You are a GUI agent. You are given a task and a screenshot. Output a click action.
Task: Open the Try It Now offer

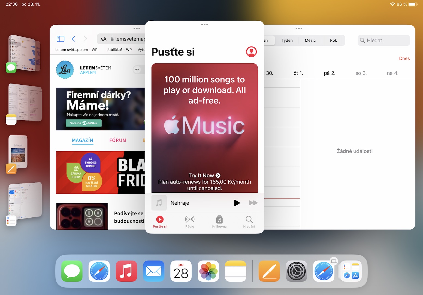204,176
